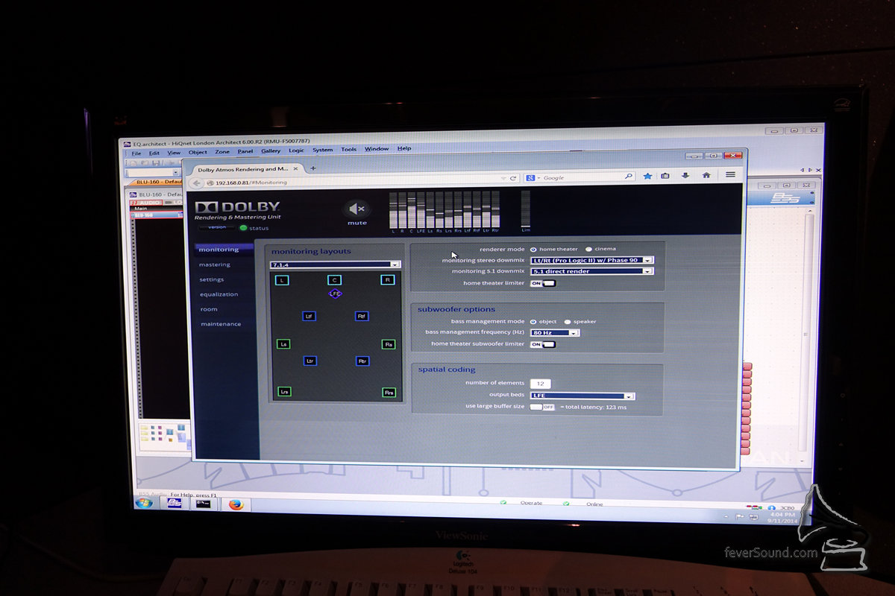Go back using Firefox back arrow
The image size is (895, 596).
click(198, 183)
